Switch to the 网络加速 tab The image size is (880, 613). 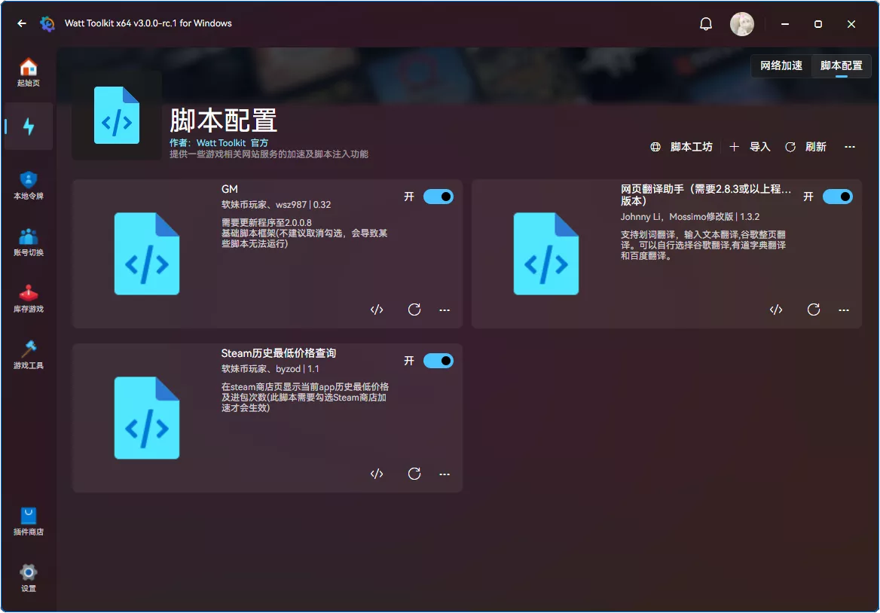(781, 66)
